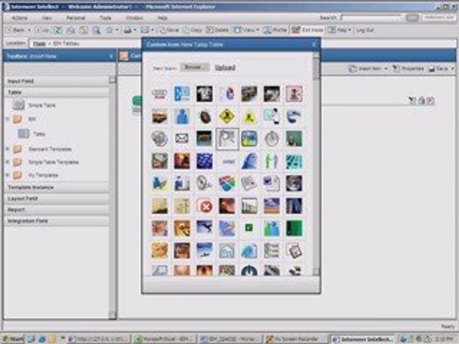
Task: Click the Delete toolbar button
Action: click(x=217, y=30)
